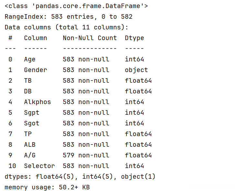236x191 pixels.
Task: Select the 'Gender' column name
Action: coord(36,70)
